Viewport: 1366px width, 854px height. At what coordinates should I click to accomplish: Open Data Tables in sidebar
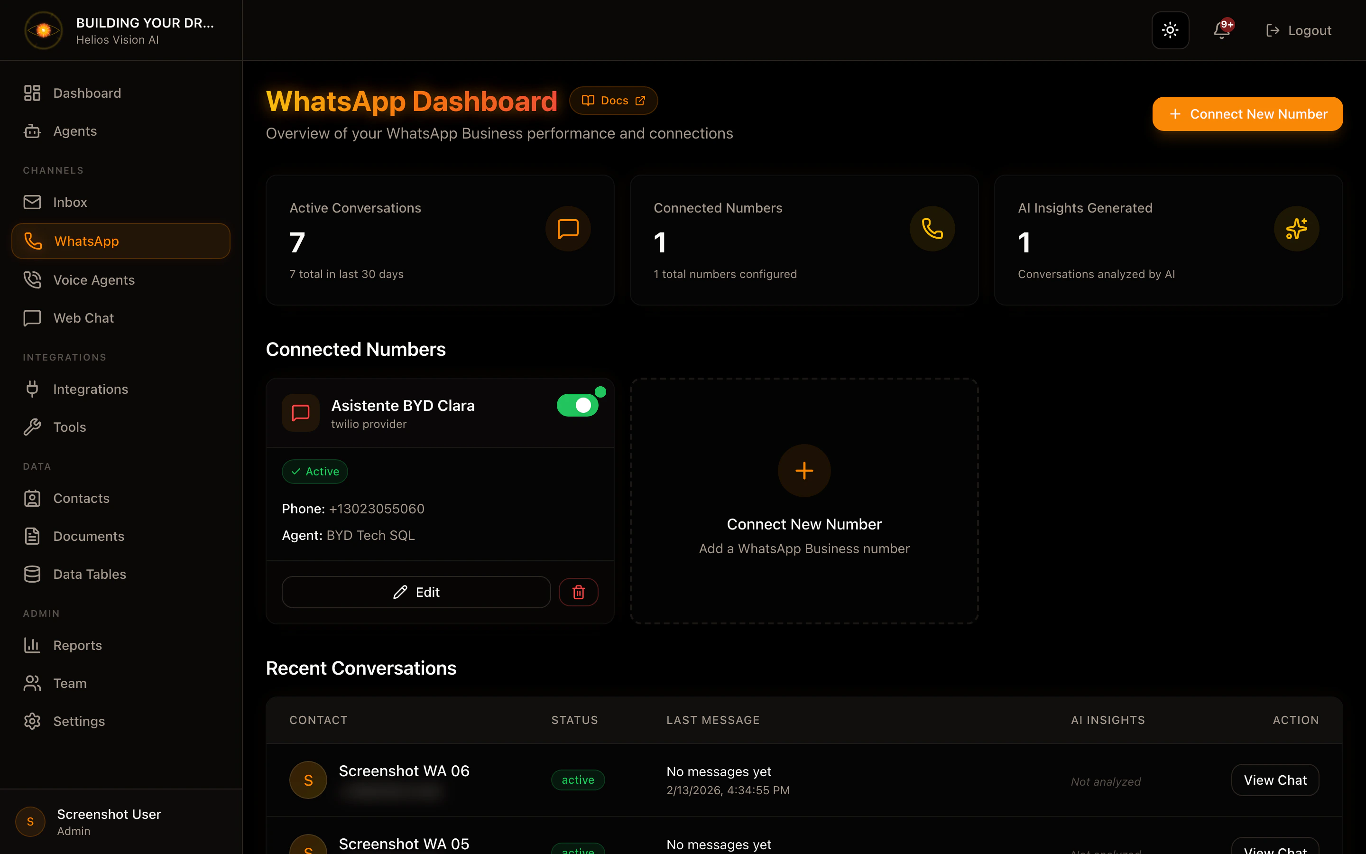pos(89,574)
